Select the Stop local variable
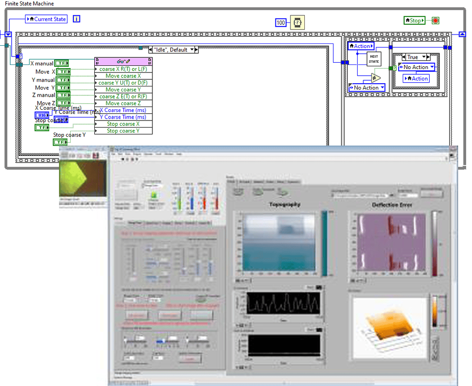Viewport: 472px width, 386px height. (x=414, y=21)
